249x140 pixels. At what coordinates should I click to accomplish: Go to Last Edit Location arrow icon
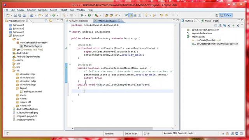162,15
